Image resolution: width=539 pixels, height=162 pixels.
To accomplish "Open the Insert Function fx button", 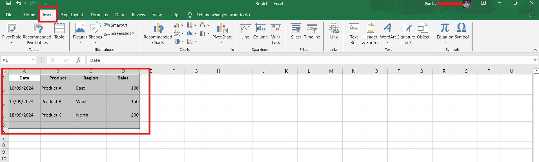I will [78, 60].
